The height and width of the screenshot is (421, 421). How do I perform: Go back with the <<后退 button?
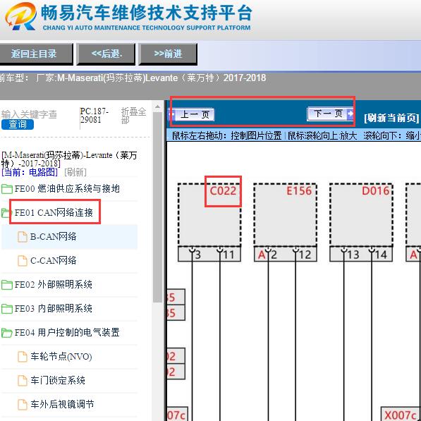tap(106, 54)
